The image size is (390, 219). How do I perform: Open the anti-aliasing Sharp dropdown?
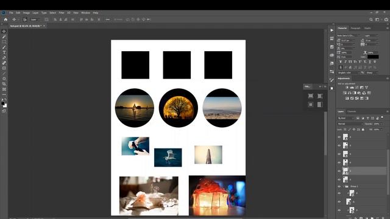(x=372, y=73)
